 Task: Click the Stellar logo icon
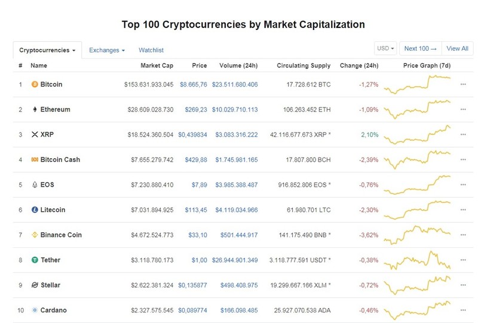click(x=35, y=285)
